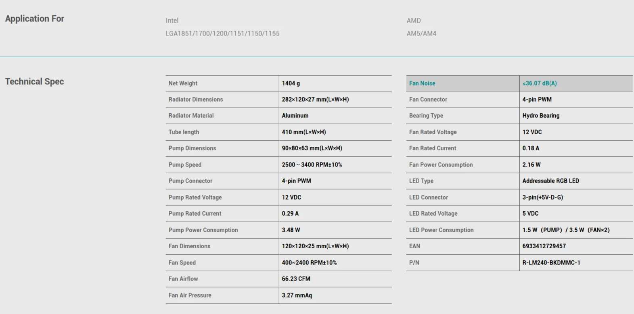This screenshot has width=634, height=314.
Task: Click the 'Fan Dimensions' label
Action: pyautogui.click(x=189, y=246)
